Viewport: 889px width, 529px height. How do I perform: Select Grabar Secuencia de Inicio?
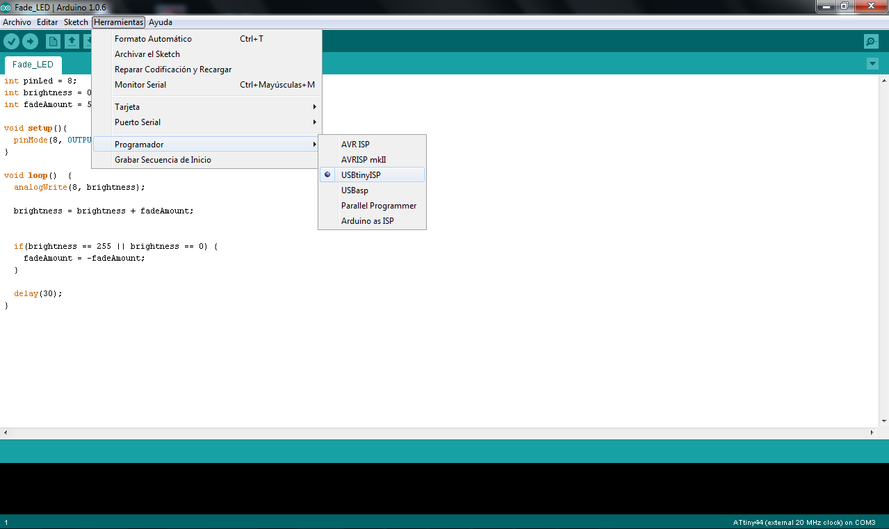click(206, 159)
